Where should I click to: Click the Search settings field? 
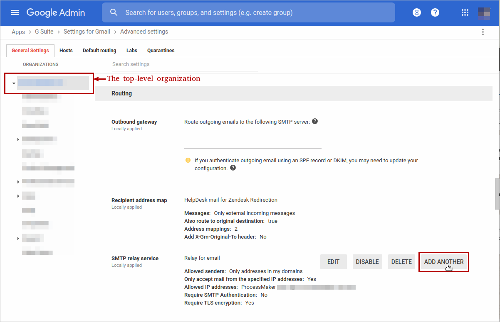[185, 64]
